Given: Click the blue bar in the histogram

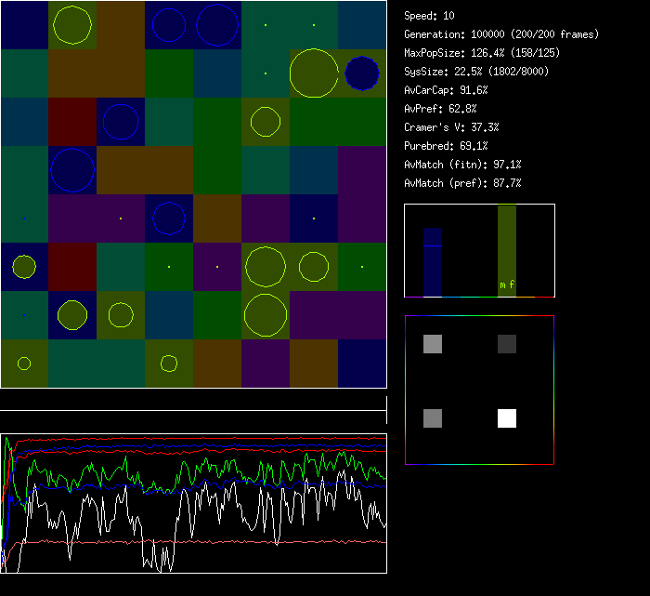Looking at the screenshot, I should coord(433,262).
